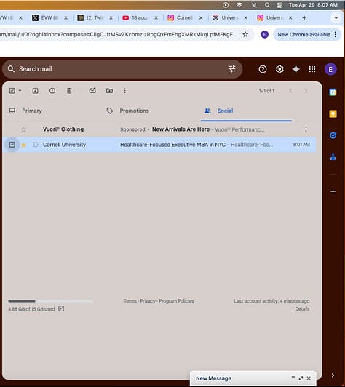Close the EVW X browser tab

pos(66,17)
